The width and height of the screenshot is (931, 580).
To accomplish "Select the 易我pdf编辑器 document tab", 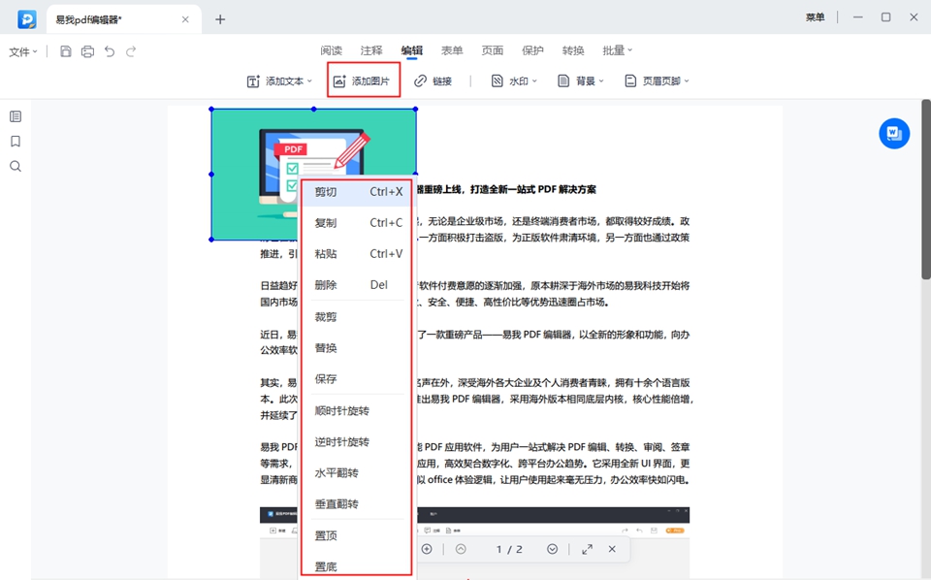I will pos(123,19).
